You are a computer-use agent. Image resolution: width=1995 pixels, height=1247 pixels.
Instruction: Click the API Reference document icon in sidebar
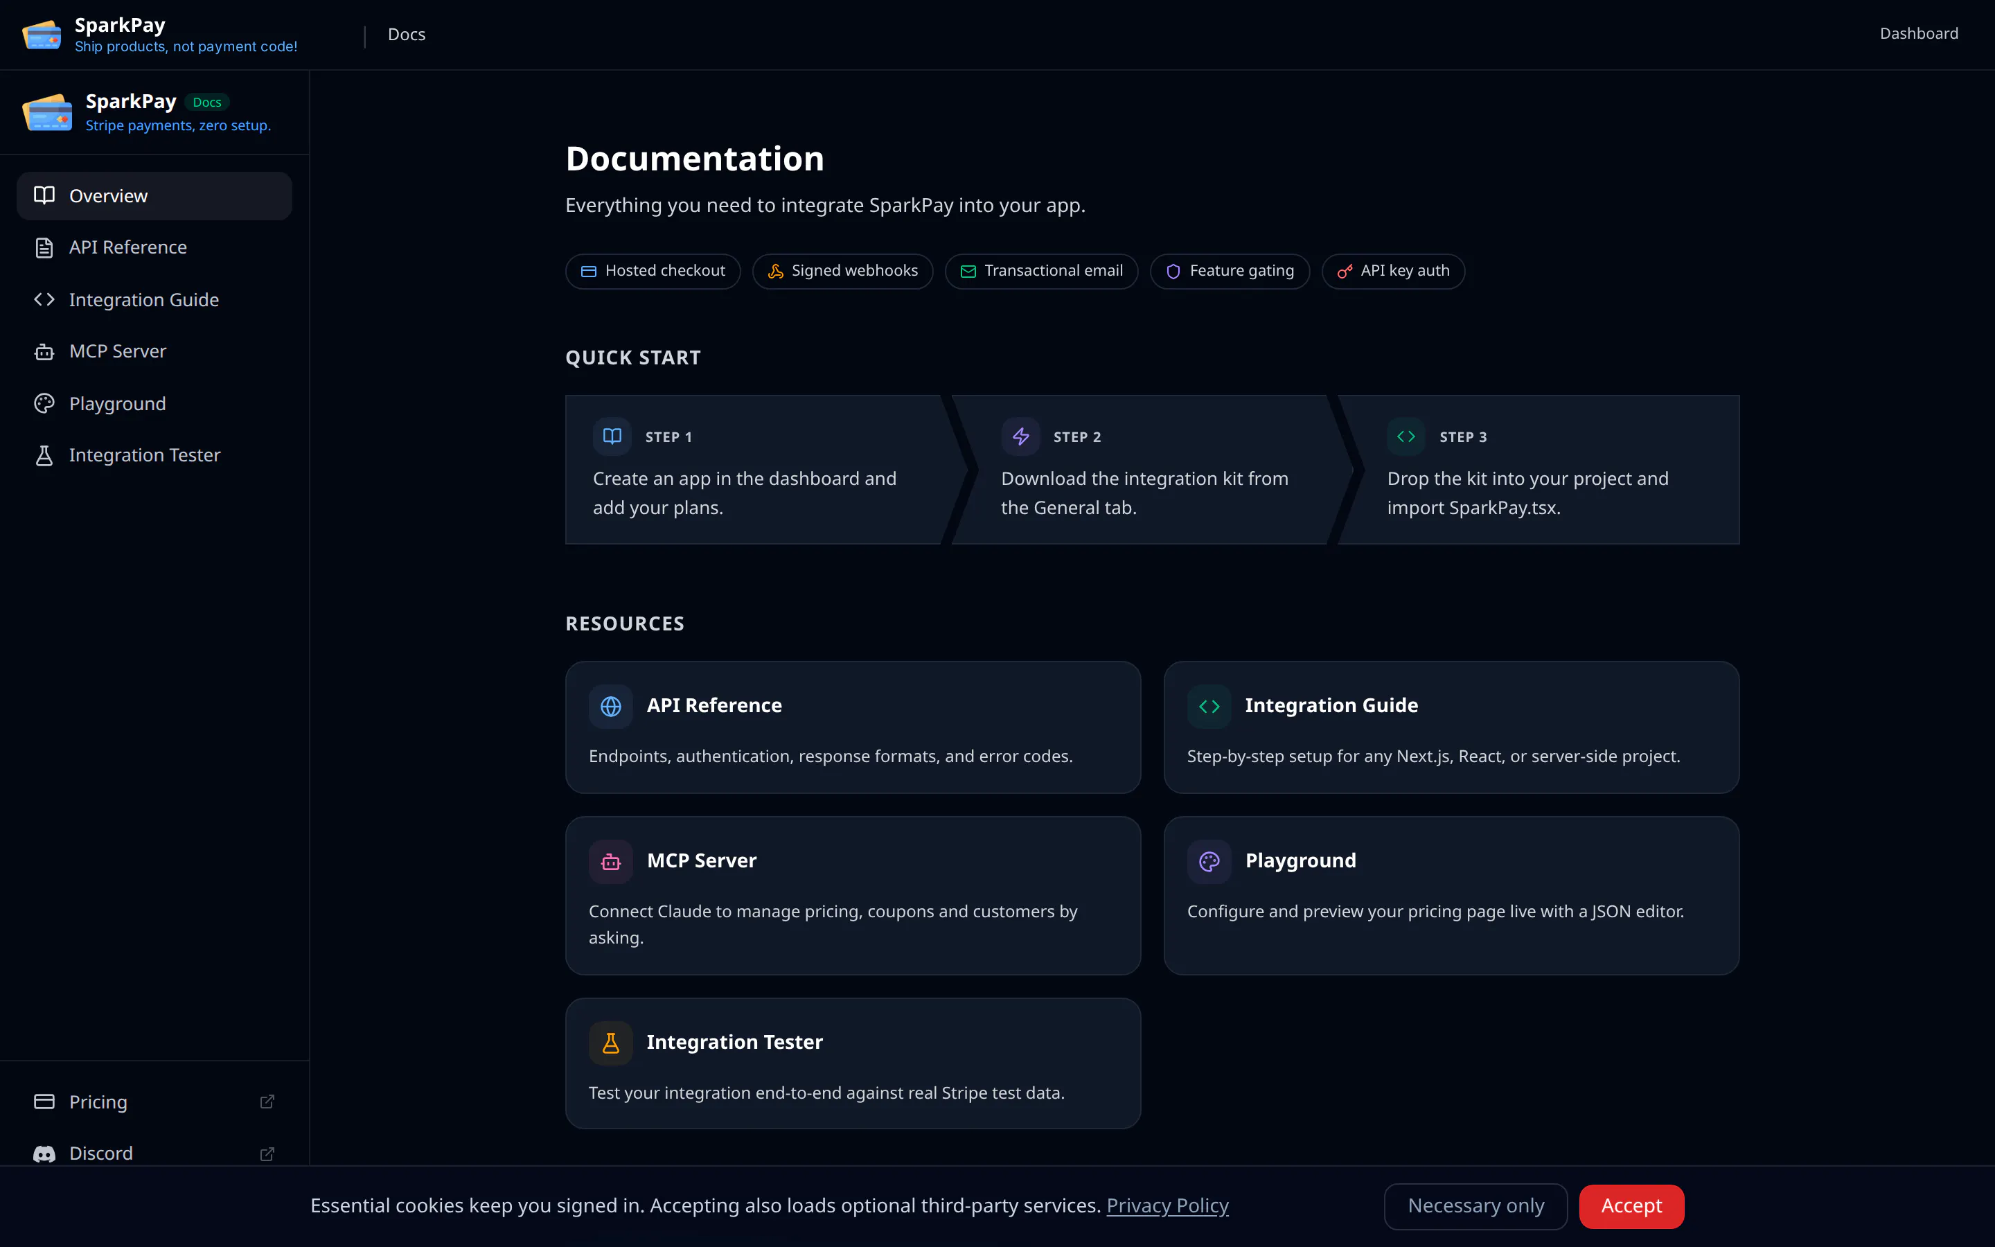pos(44,247)
